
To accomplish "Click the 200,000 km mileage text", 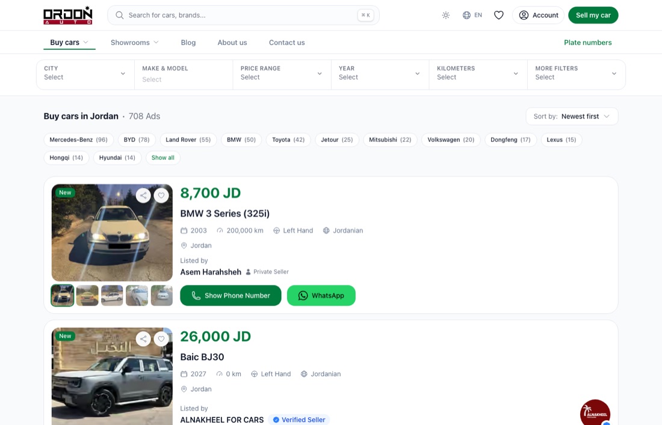I will point(245,231).
